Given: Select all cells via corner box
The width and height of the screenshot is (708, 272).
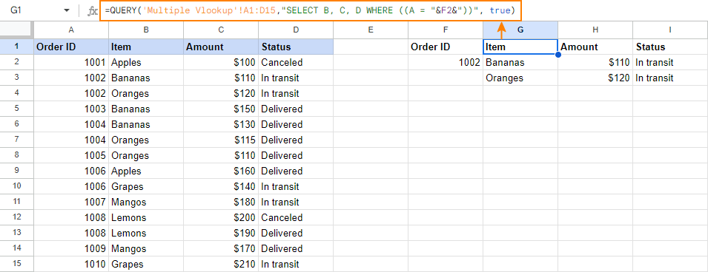Looking at the screenshot, I should [17, 30].
